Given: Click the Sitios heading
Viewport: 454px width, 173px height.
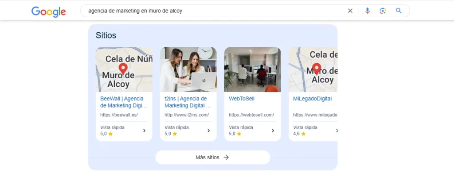Looking at the screenshot, I should click(106, 35).
